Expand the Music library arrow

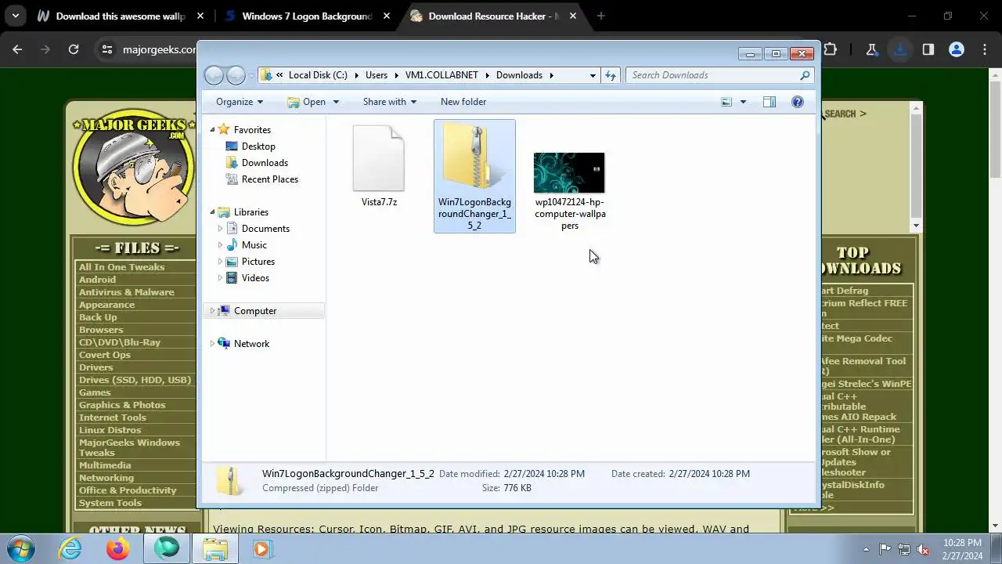[x=220, y=245]
